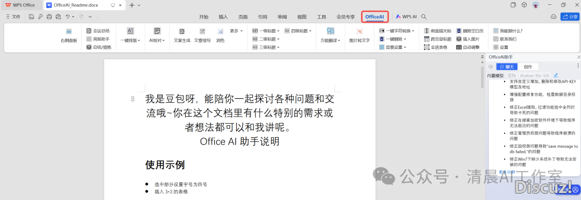Open quick access toolbar customize arrow

[90, 17]
